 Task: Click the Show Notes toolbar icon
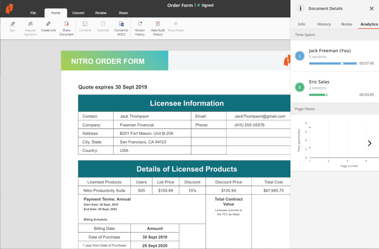coord(176,24)
